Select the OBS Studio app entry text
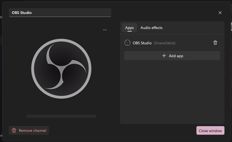The height and width of the screenshot is (142, 232). point(142,43)
